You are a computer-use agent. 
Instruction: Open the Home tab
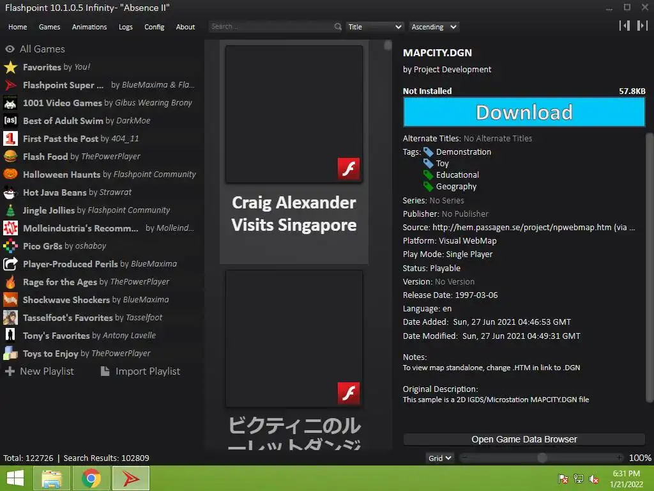point(17,27)
